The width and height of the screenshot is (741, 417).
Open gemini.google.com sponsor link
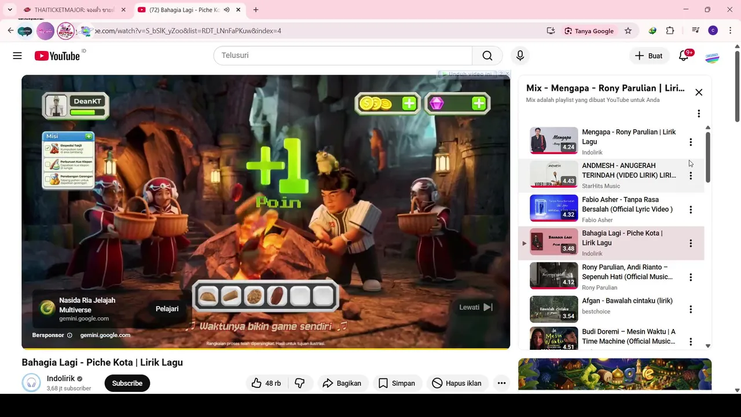105,335
